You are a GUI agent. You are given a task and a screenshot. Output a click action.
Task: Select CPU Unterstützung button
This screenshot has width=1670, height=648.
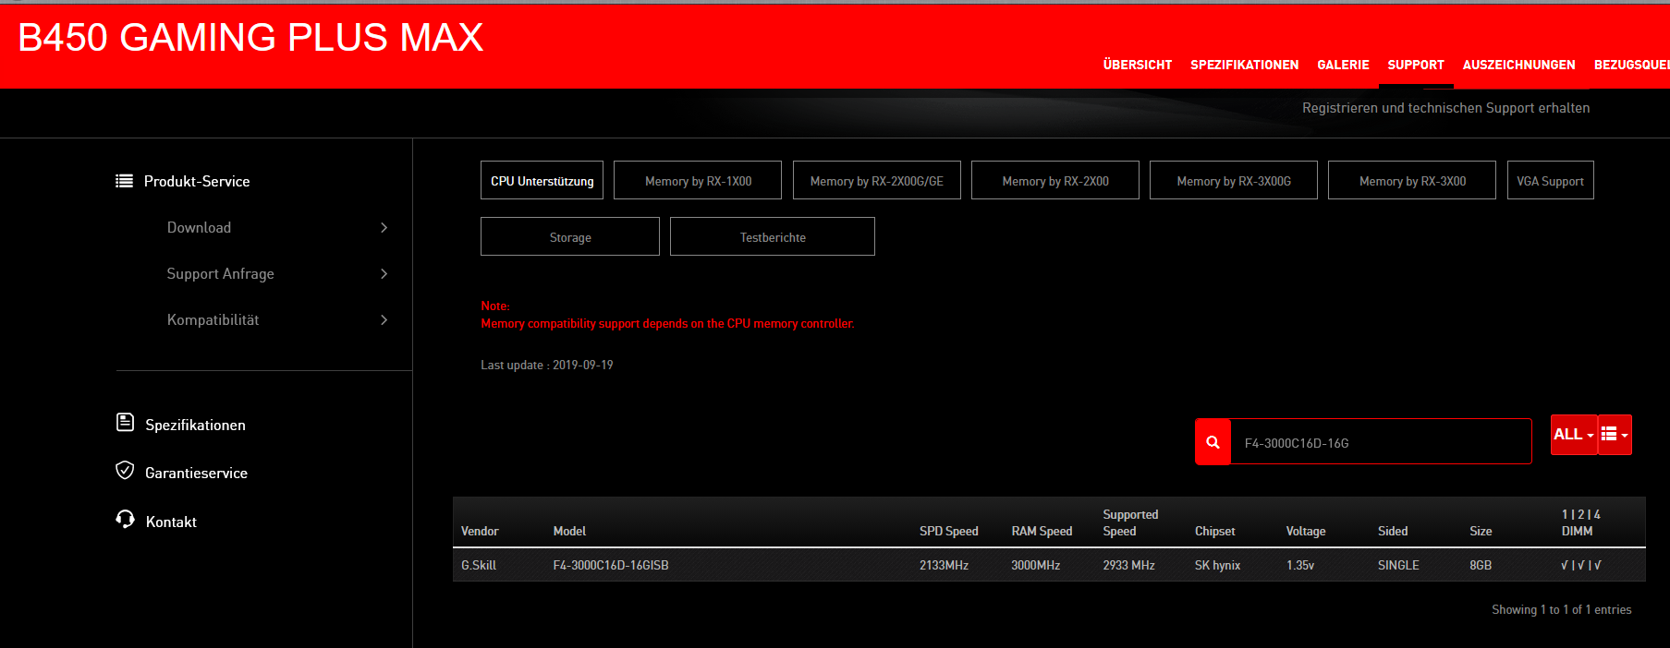542,181
